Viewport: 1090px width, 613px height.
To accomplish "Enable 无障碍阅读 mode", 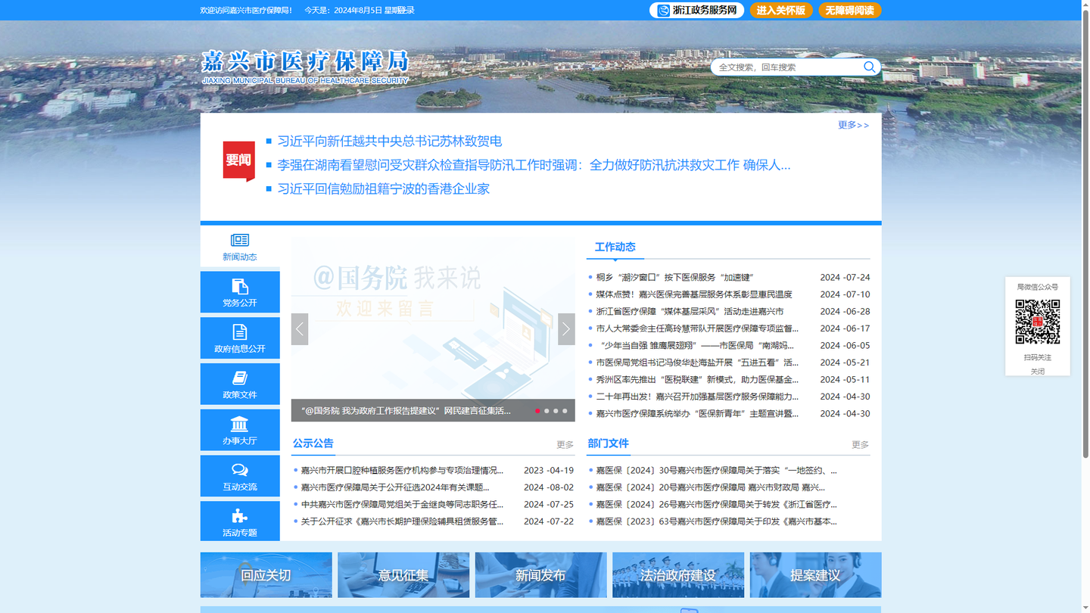I will point(849,10).
